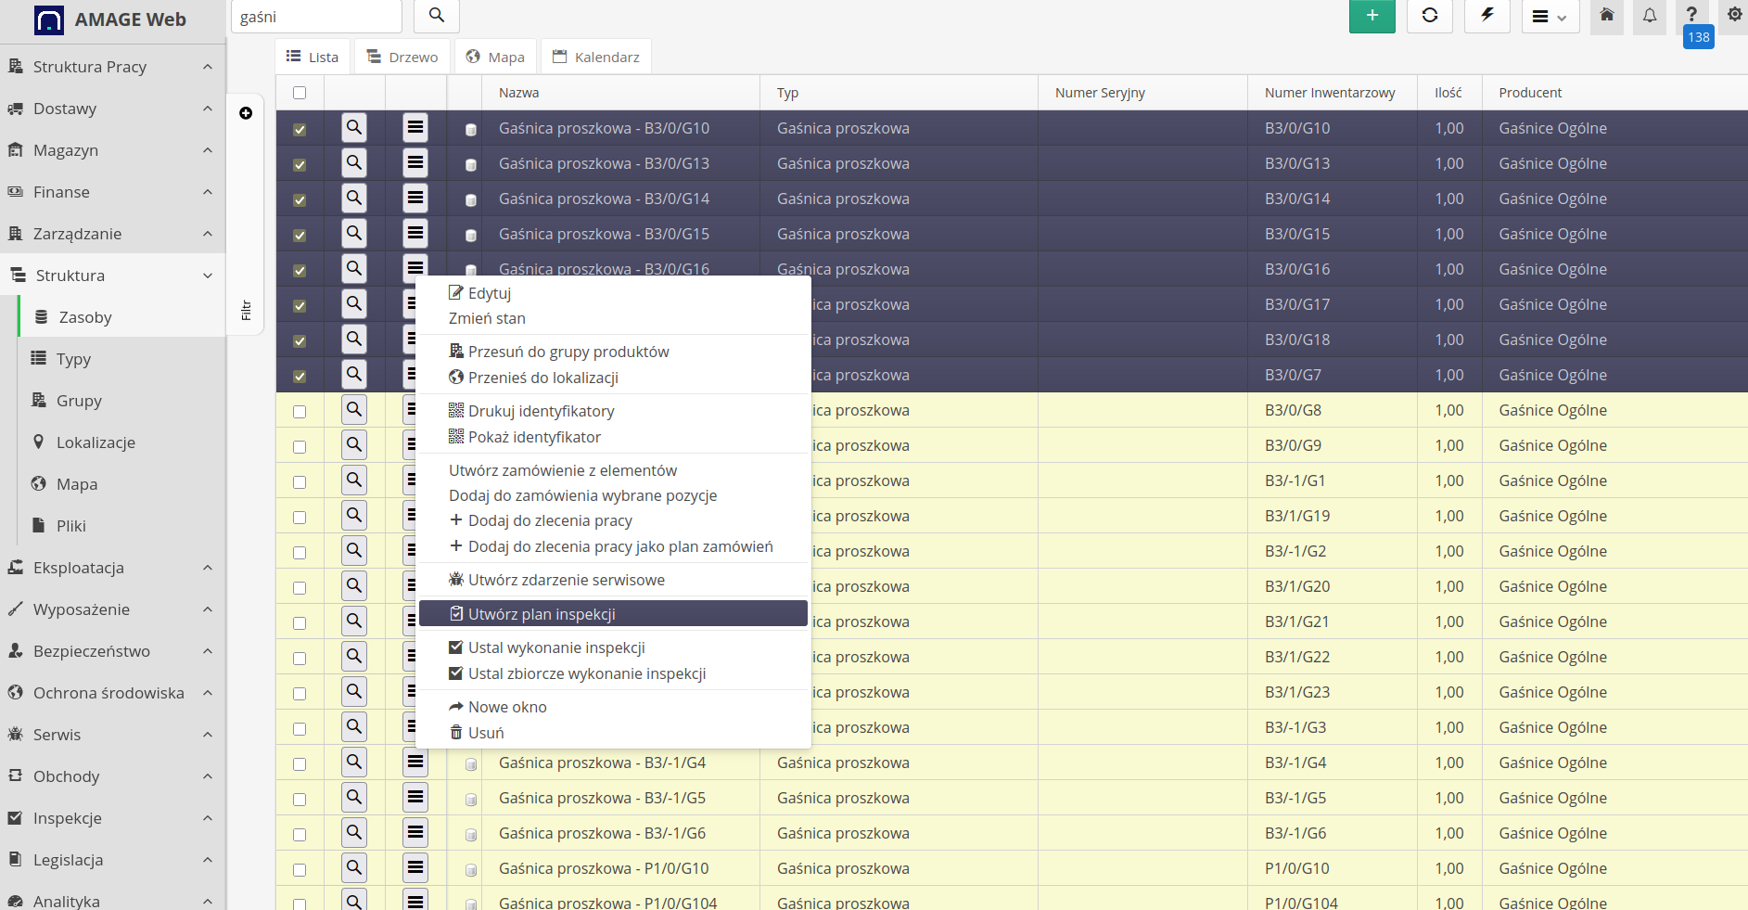Open the settings gear icon
The height and width of the screenshot is (910, 1748).
pos(1734,15)
